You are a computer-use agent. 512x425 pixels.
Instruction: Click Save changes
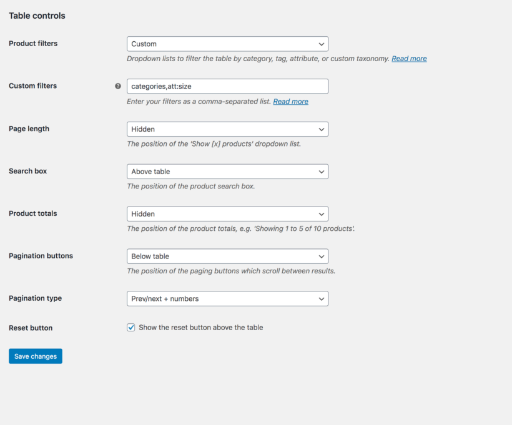pyautogui.click(x=35, y=356)
